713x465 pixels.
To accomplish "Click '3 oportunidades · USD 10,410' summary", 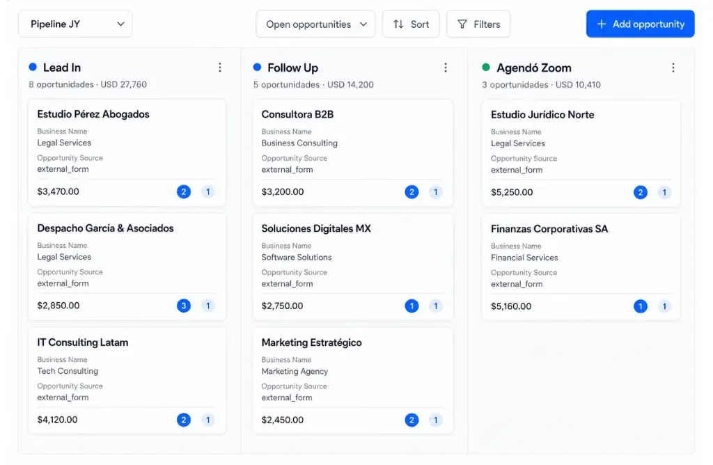I will click(x=541, y=85).
